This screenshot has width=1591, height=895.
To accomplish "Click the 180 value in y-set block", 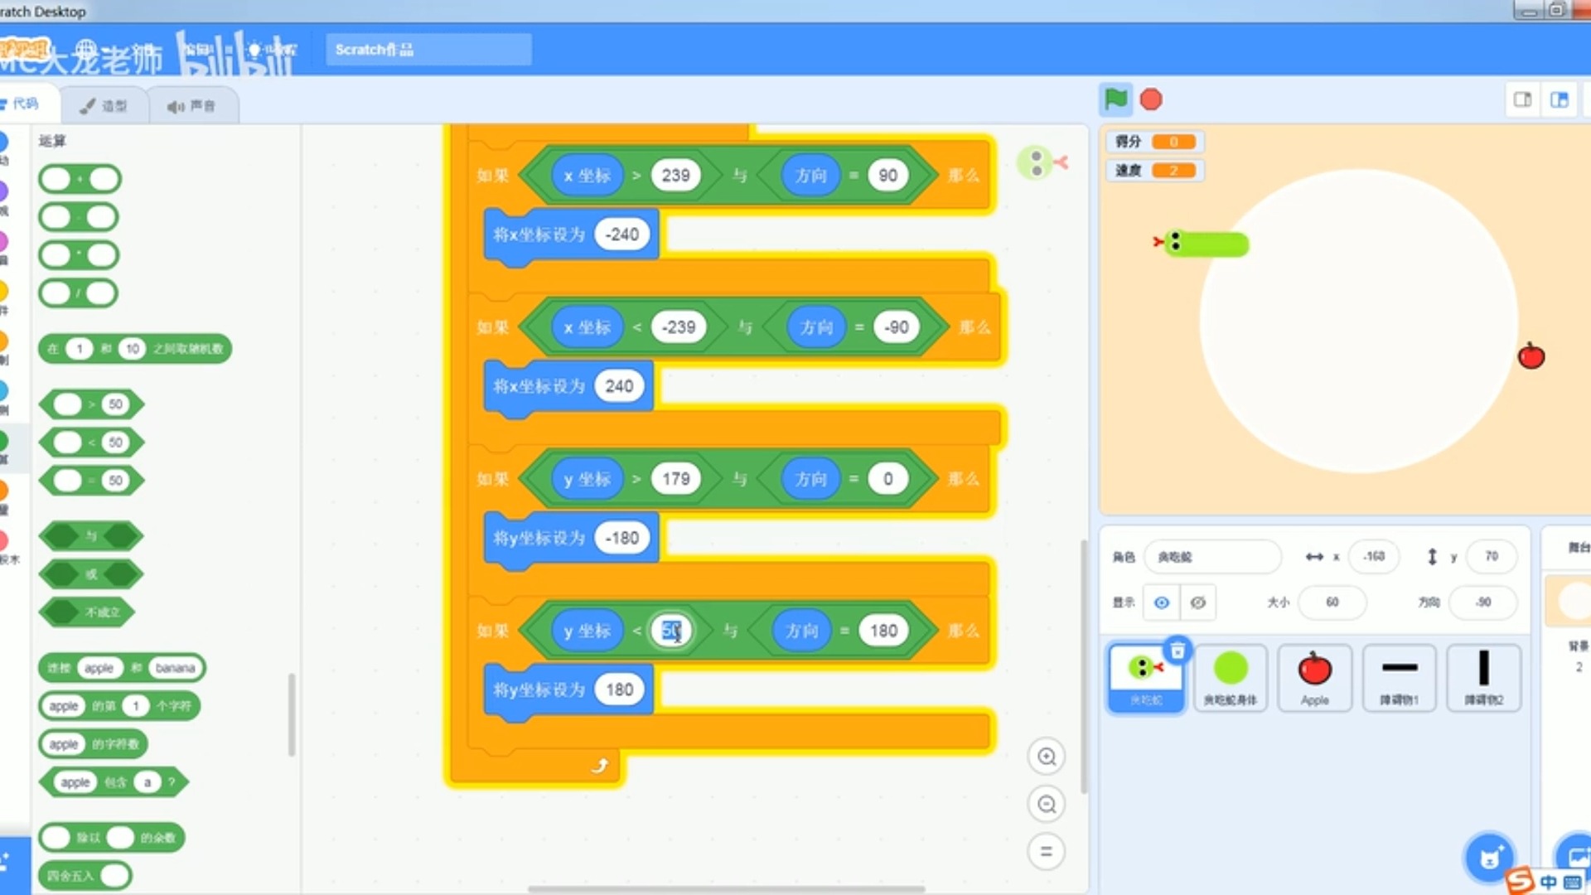I will point(619,689).
